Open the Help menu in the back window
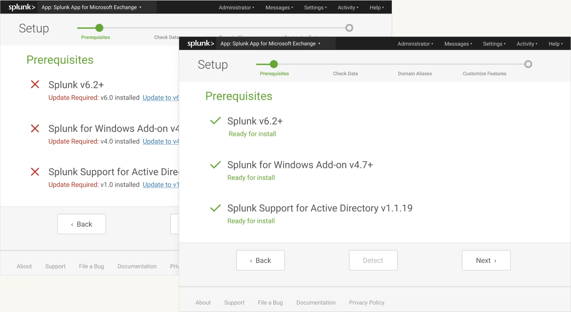This screenshot has height=312, width=571. pyautogui.click(x=377, y=8)
